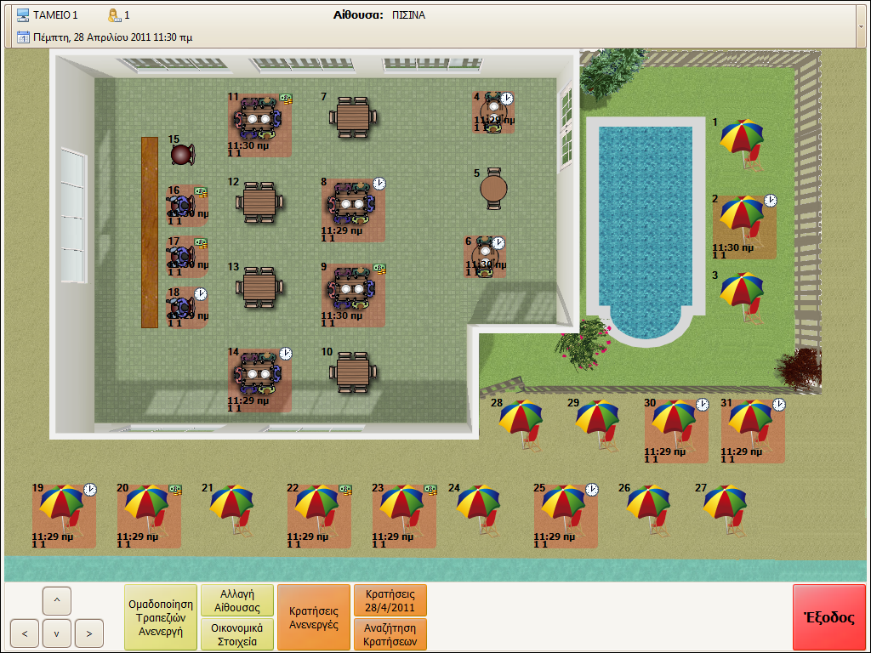Open bar seat 17 with money icon
This screenshot has height=653, width=871.
coord(188,257)
